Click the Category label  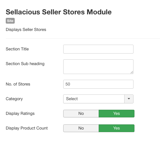pyautogui.click(x=14, y=99)
